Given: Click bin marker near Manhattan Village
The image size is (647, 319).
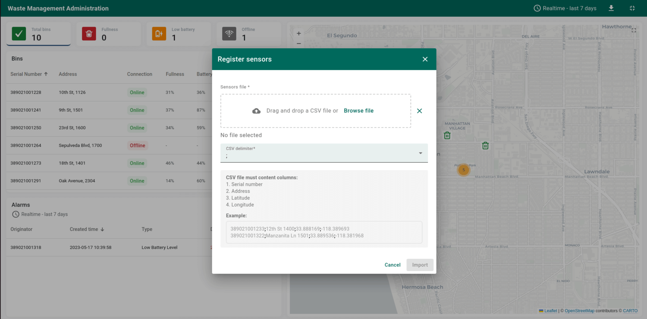Looking at the screenshot, I should pyautogui.click(x=447, y=136).
